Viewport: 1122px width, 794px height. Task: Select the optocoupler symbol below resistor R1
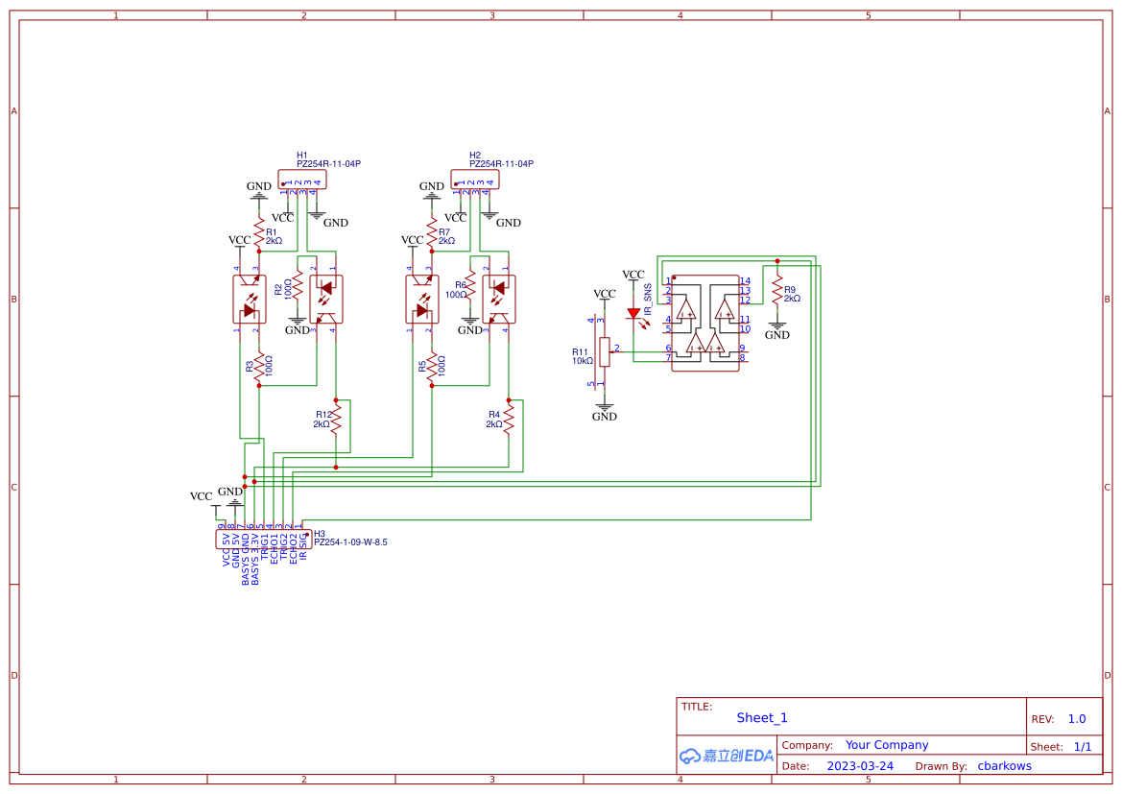point(251,299)
